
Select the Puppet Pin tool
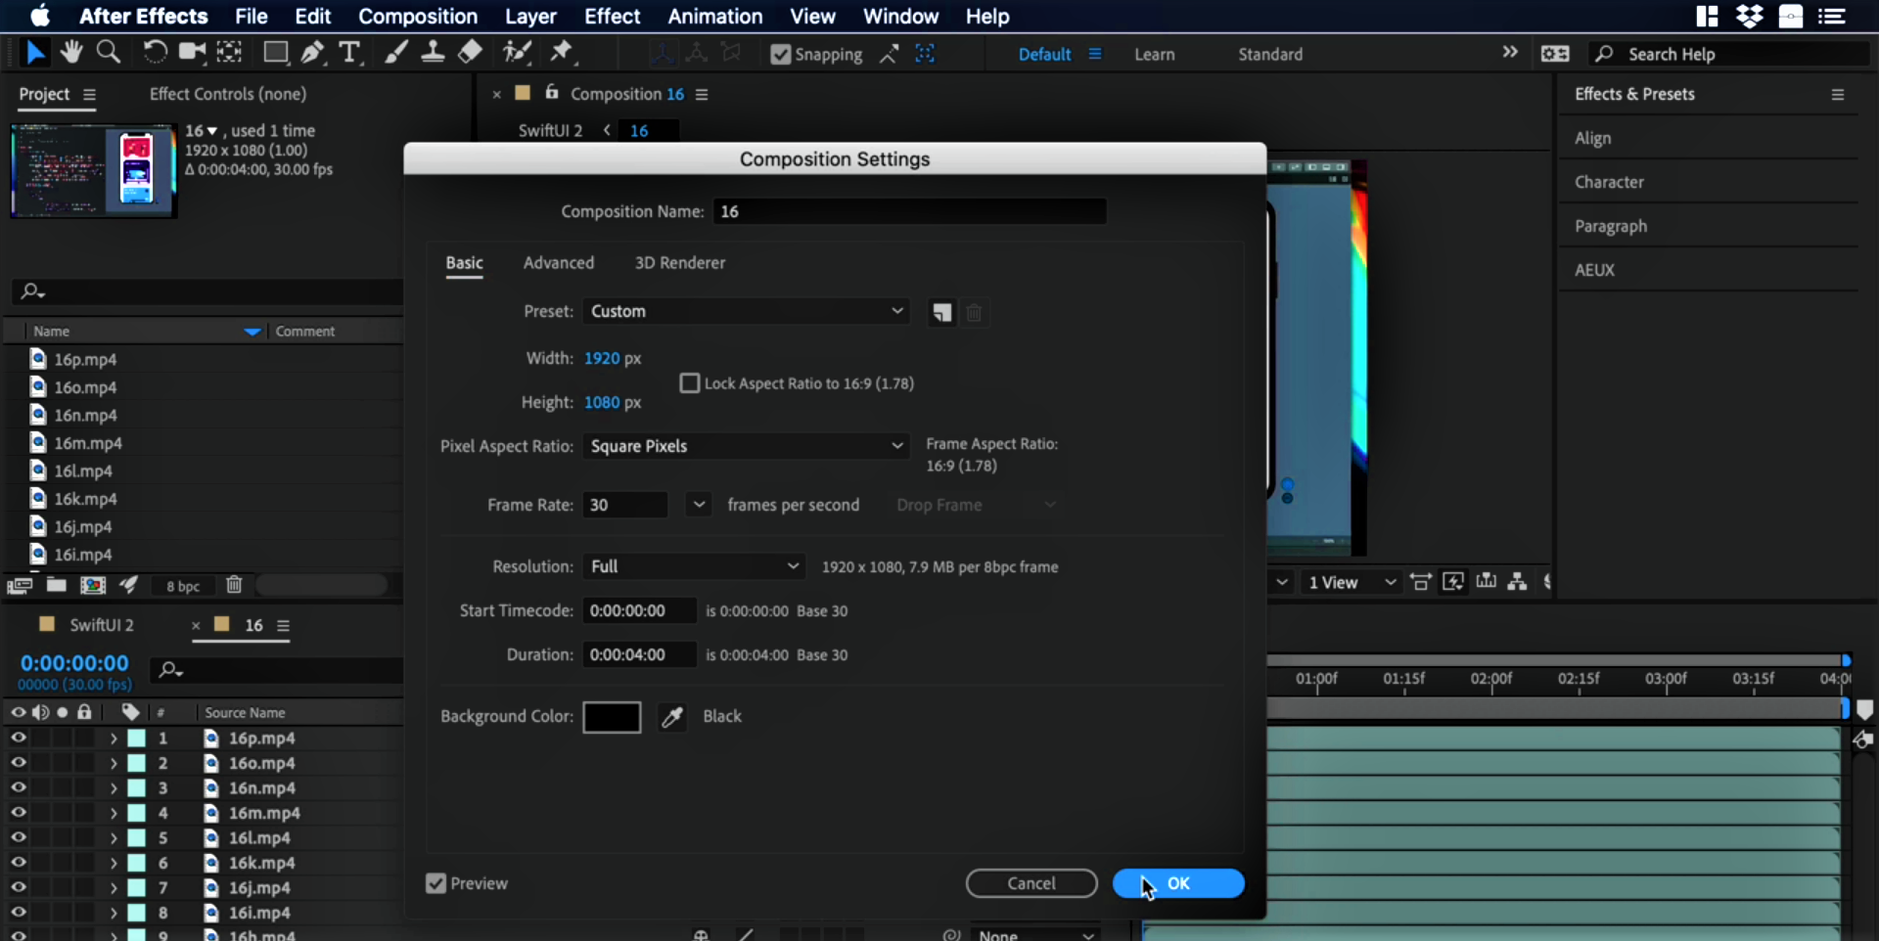pyautogui.click(x=562, y=52)
